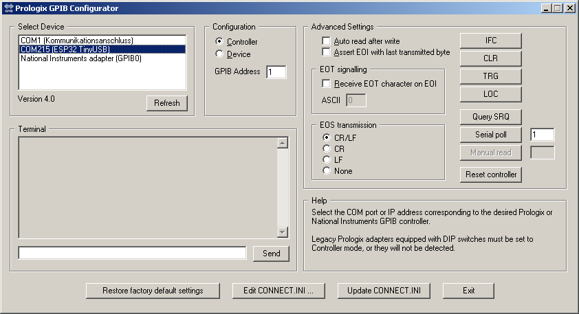This screenshot has height=314, width=579.
Task: Click the Send button
Action: 271,254
